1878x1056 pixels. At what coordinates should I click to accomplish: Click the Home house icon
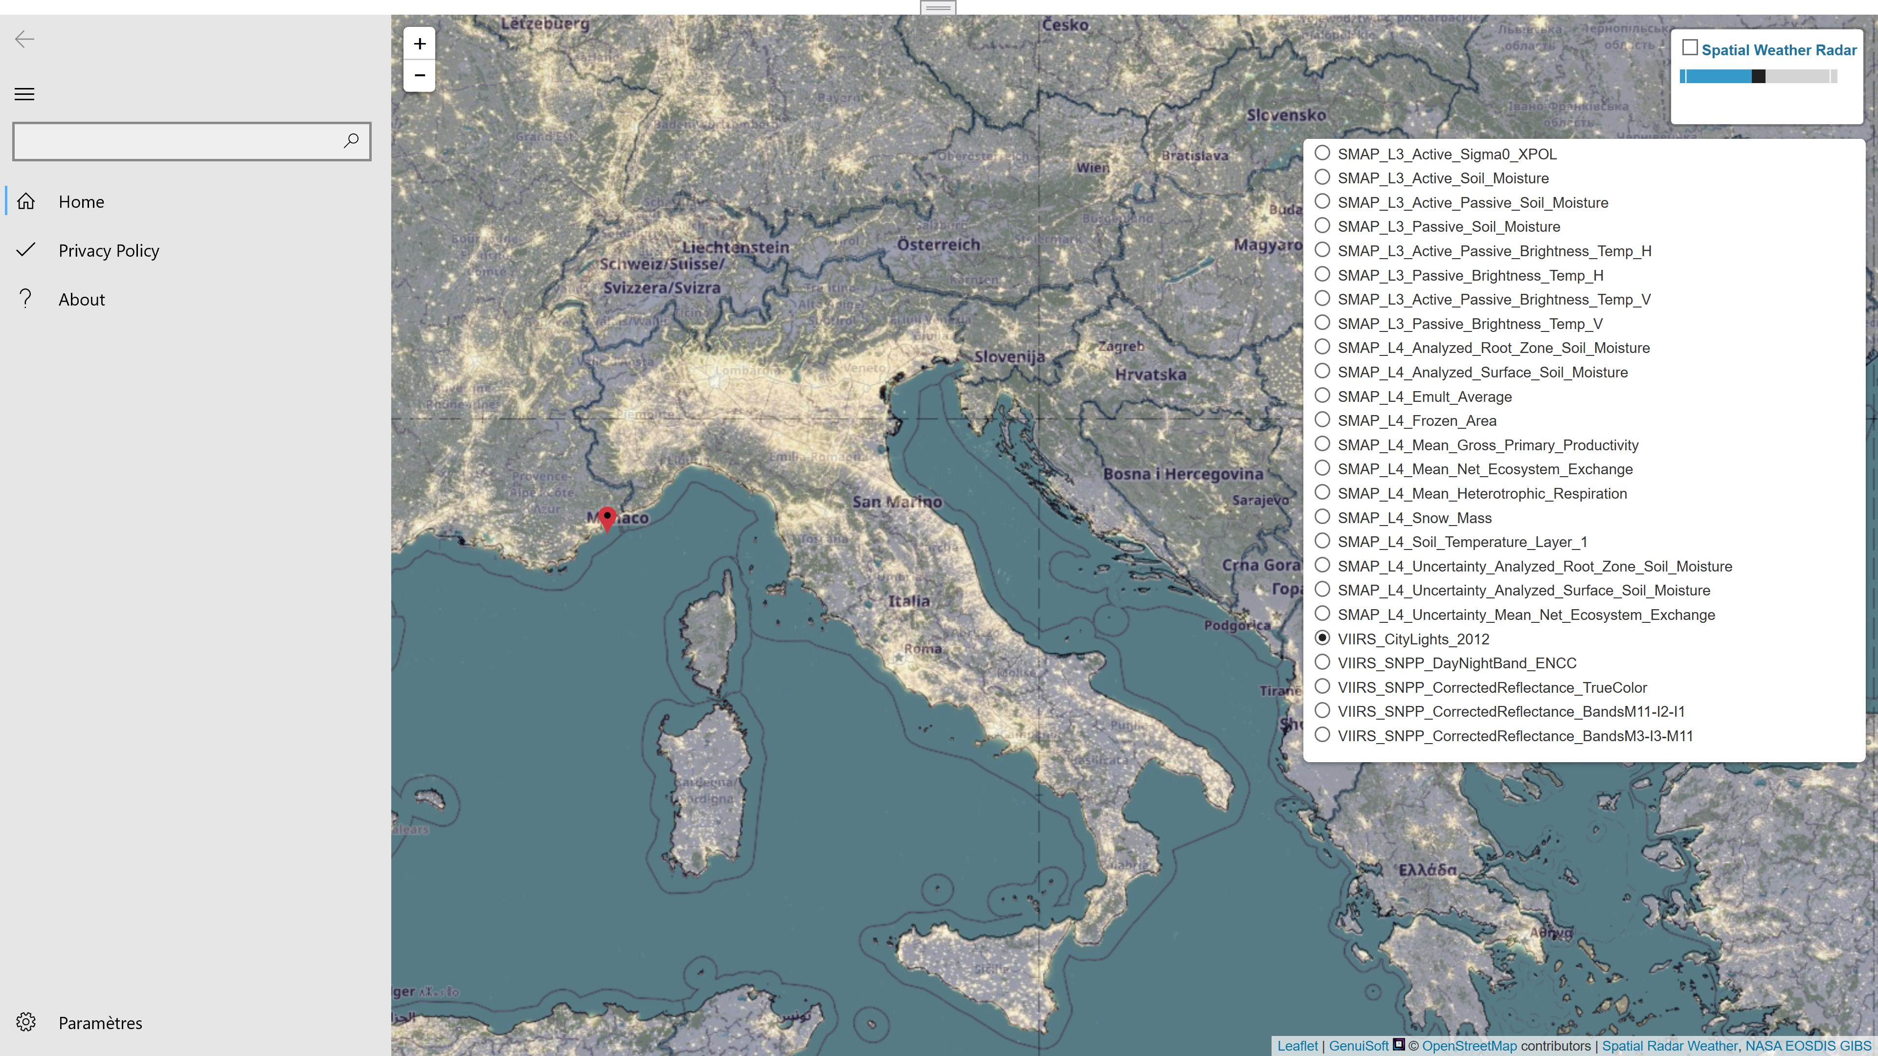click(26, 201)
